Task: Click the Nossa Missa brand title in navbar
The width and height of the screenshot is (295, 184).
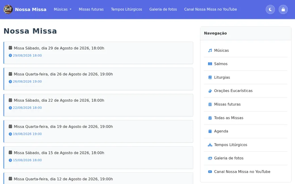Action: tap(31, 9)
